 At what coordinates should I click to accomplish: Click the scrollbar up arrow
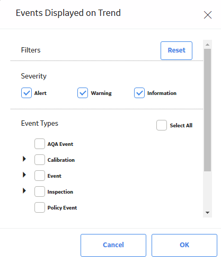[x=207, y=45]
